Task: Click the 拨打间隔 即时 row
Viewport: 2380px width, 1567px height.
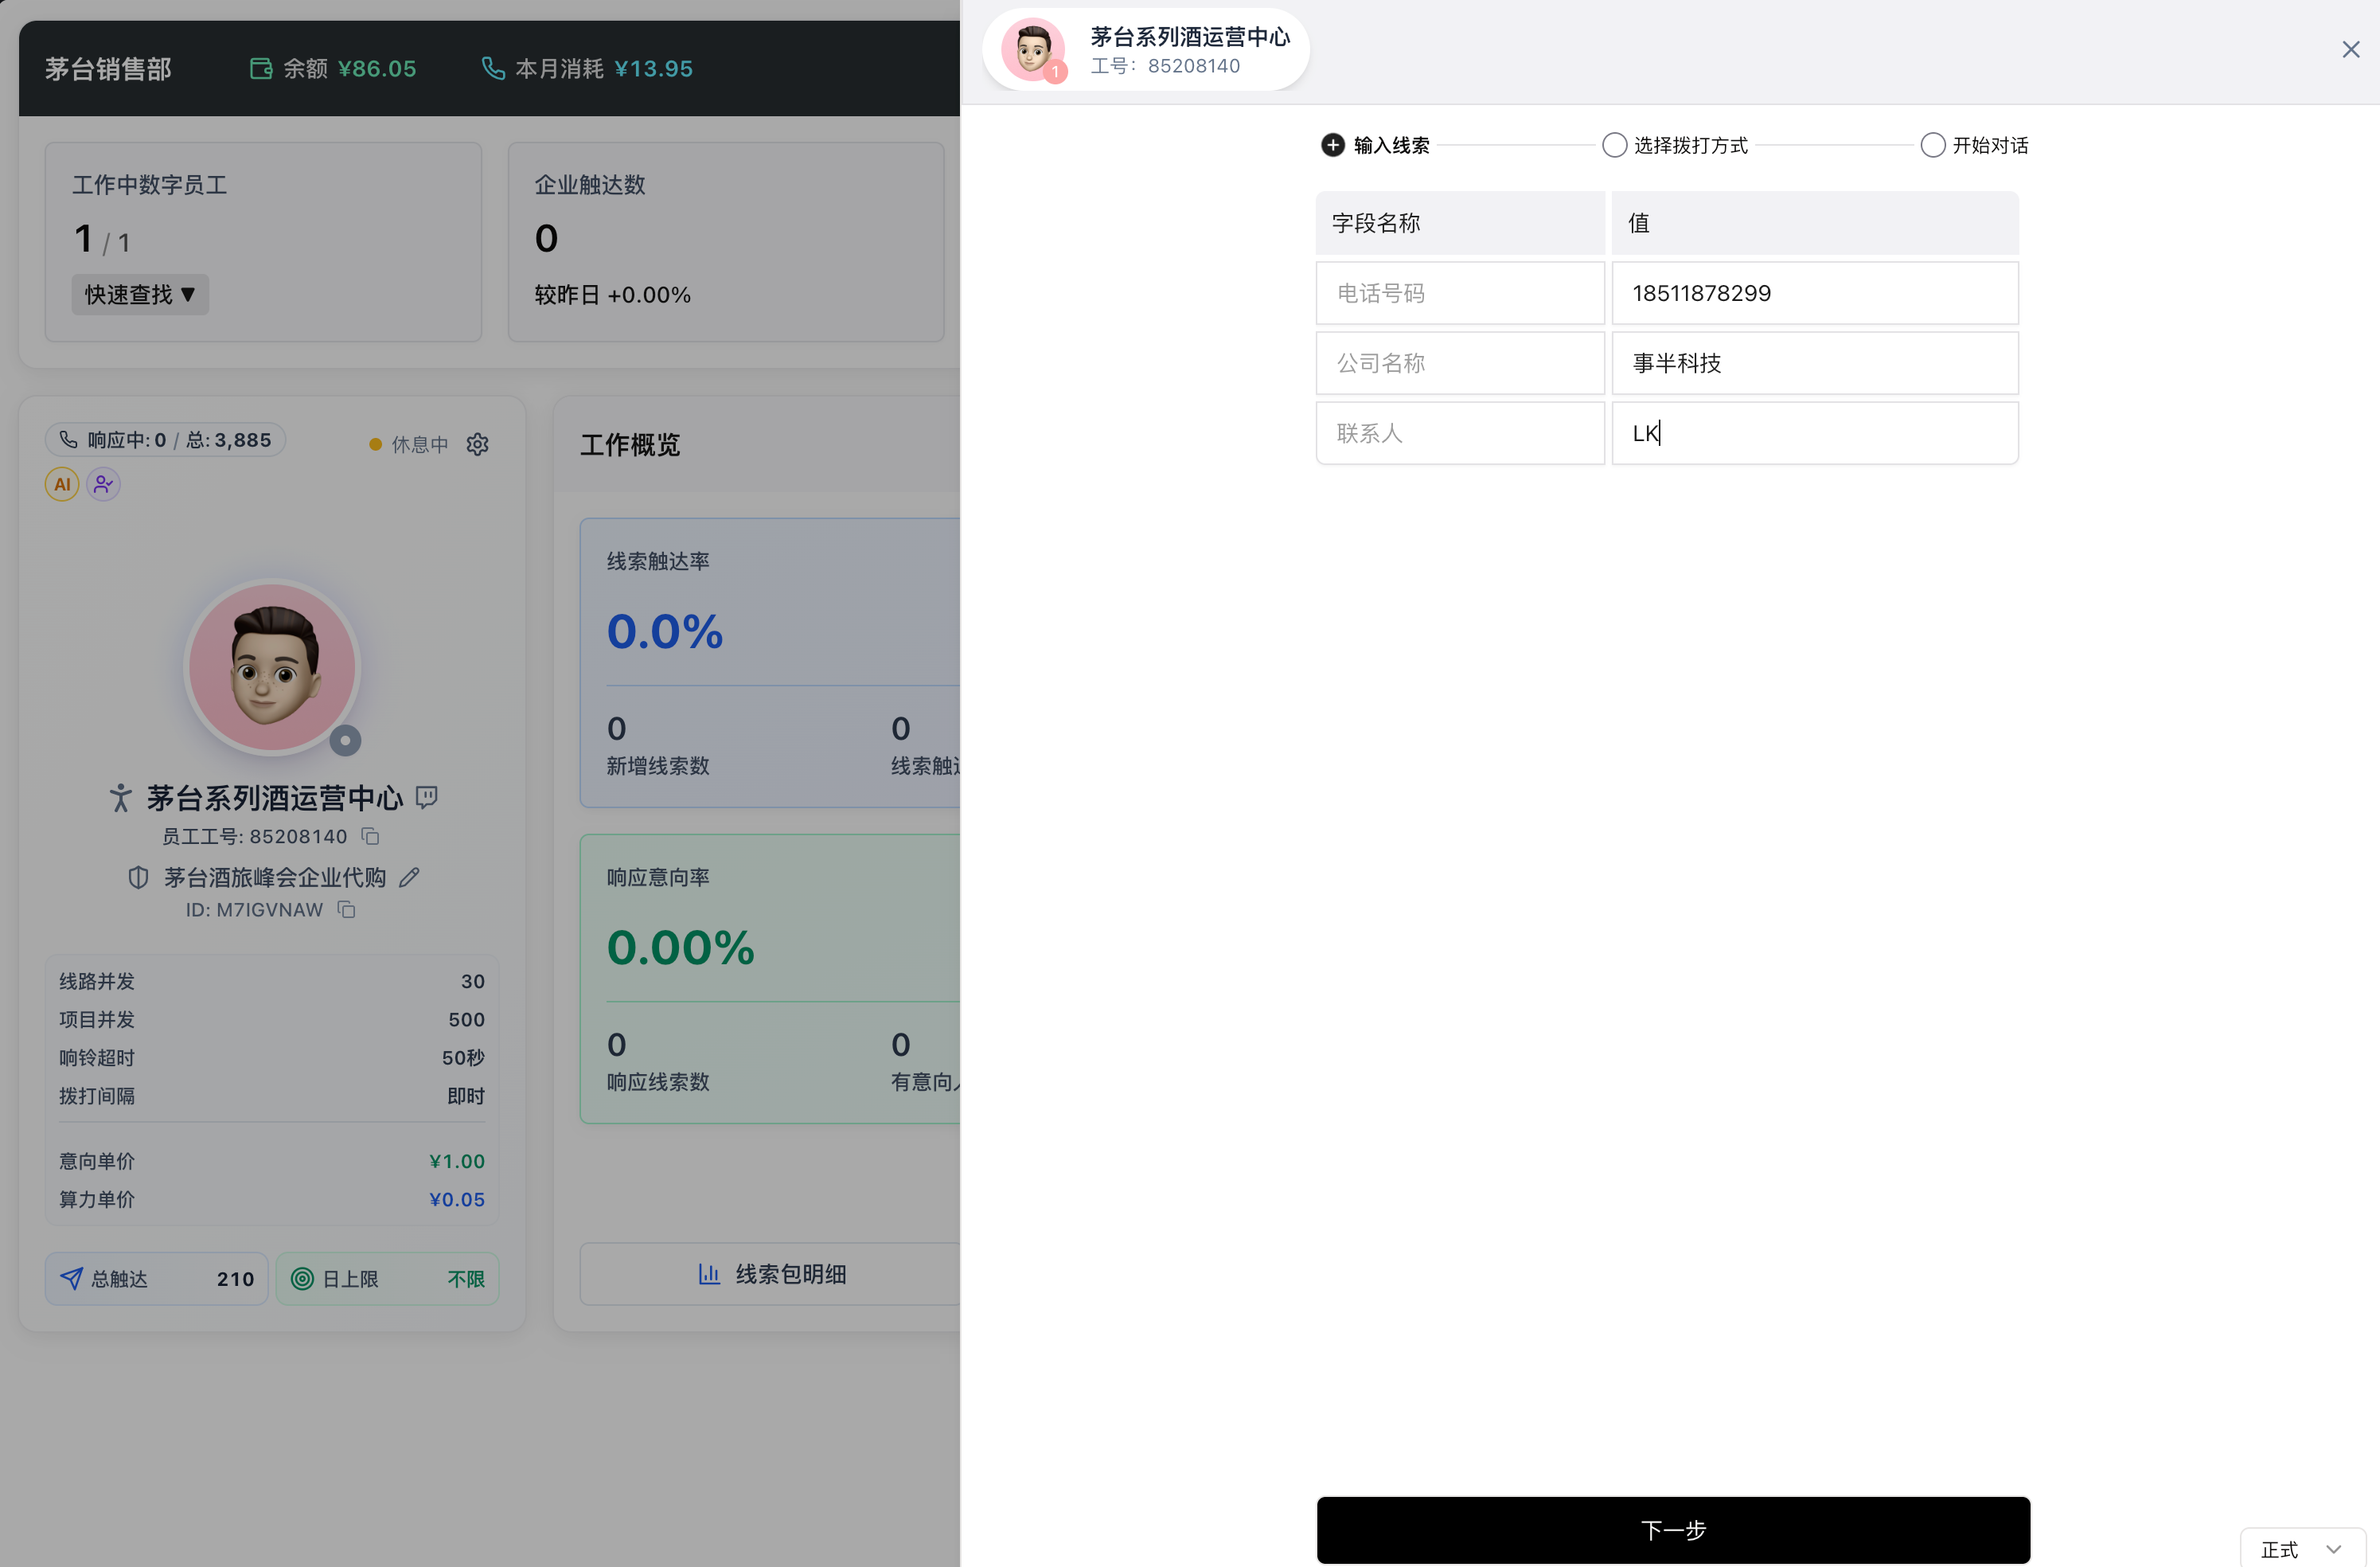Action: pyautogui.click(x=272, y=1096)
